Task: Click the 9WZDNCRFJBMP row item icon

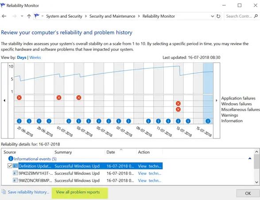Action: point(16,180)
